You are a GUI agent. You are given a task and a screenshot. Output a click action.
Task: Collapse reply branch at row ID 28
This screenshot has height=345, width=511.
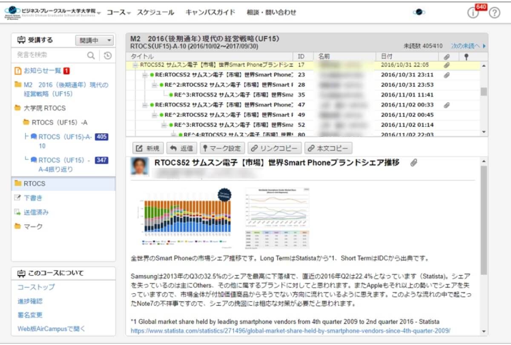click(155, 85)
